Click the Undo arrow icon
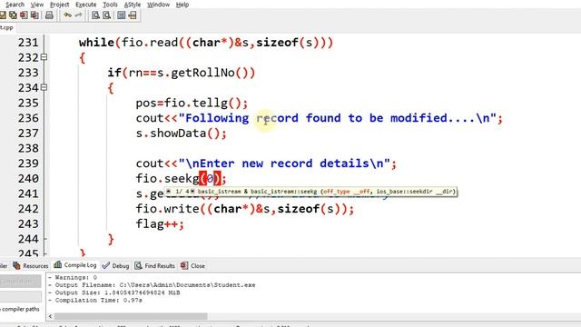 pos(67,15)
